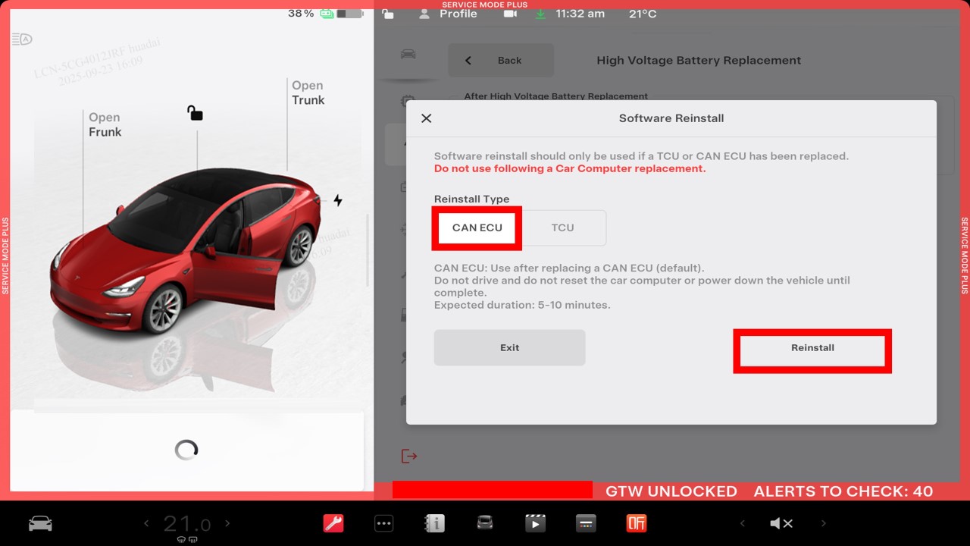The image size is (970, 546).
Task: Open the red wrench service app
Action: 333,523
